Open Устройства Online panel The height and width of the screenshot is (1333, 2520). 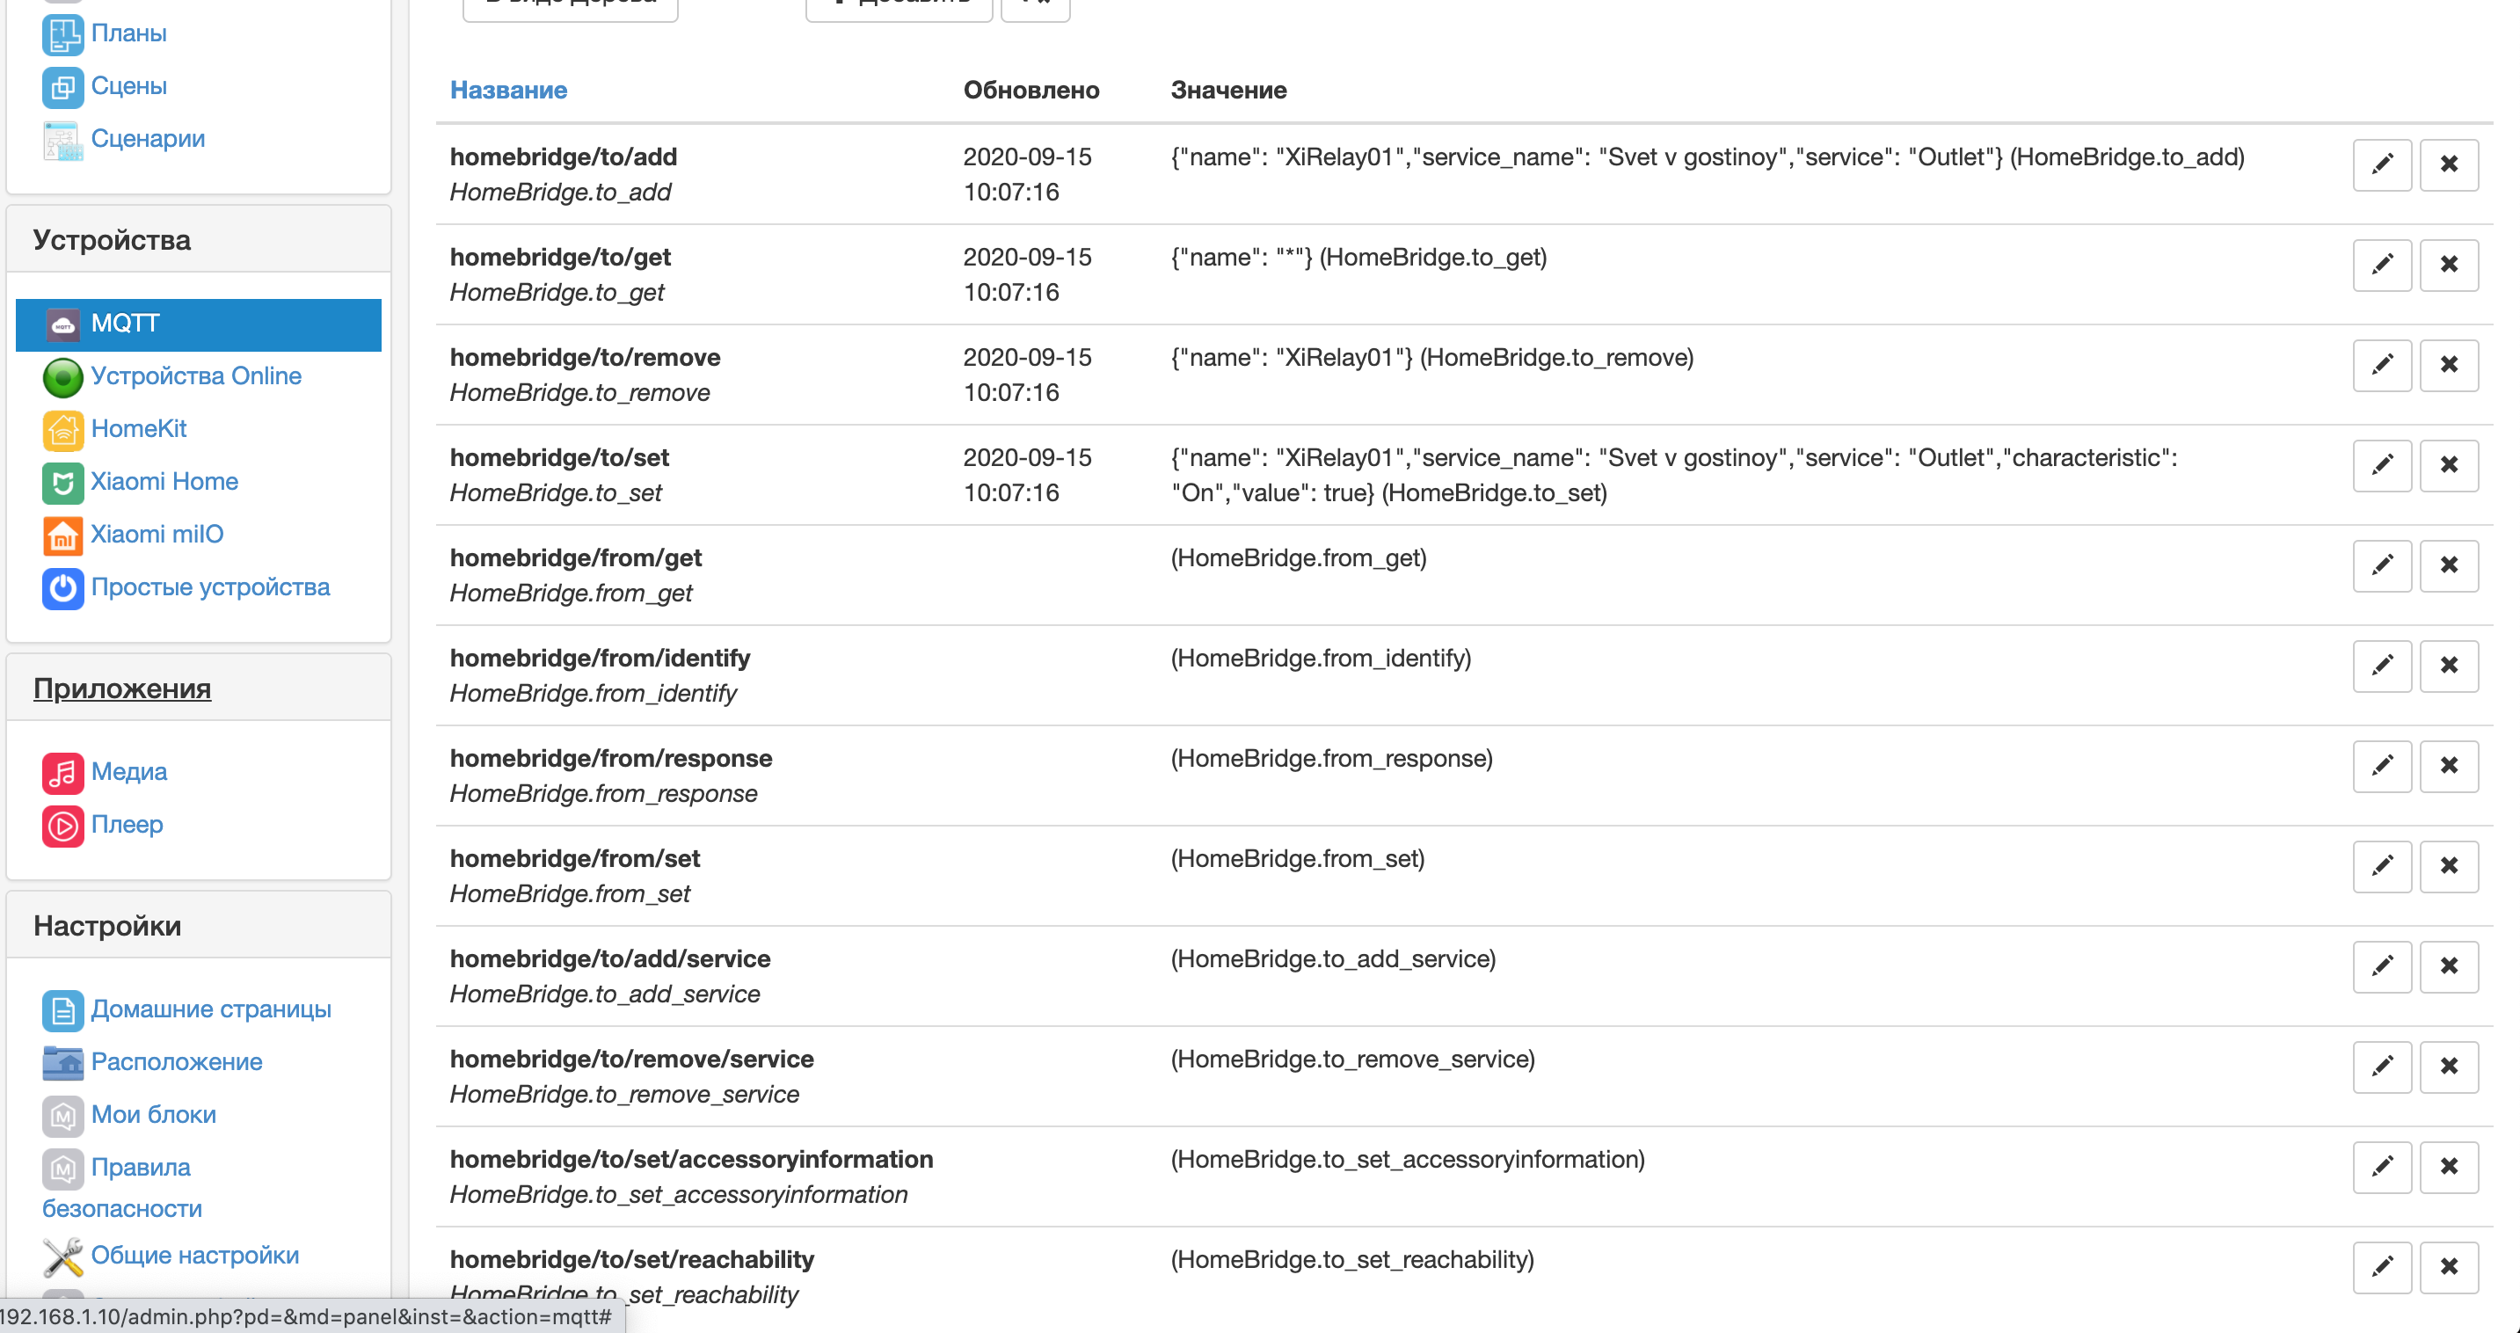coord(196,375)
